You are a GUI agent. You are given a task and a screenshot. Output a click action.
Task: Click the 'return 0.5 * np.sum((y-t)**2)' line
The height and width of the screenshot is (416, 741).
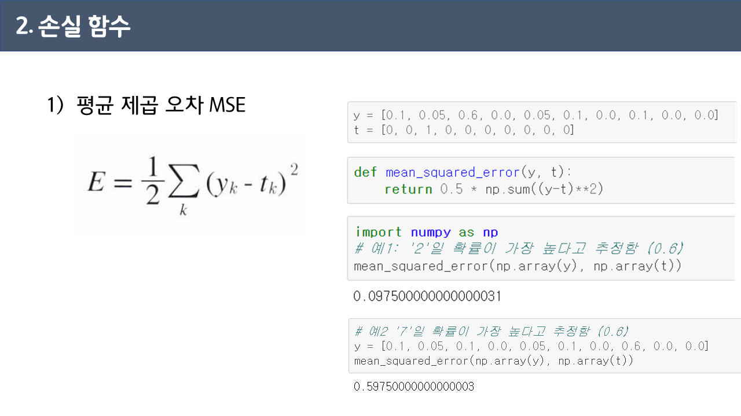[494, 189]
